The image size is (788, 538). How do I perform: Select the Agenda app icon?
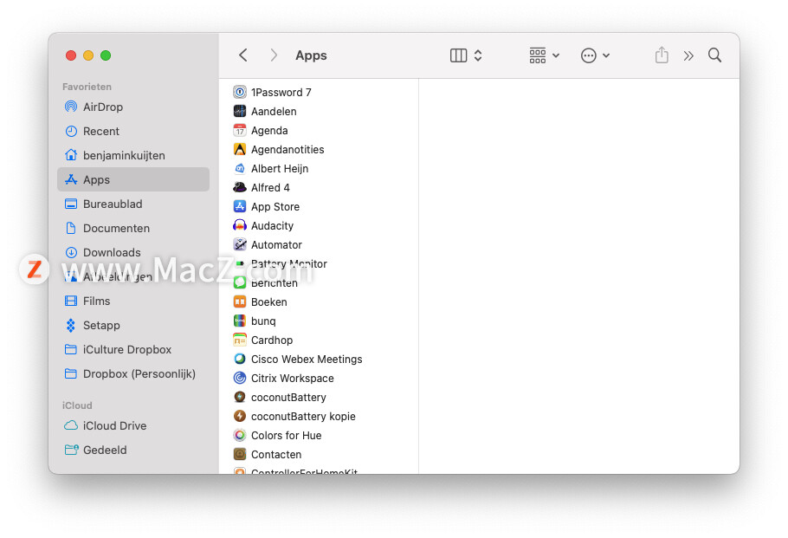(x=240, y=130)
